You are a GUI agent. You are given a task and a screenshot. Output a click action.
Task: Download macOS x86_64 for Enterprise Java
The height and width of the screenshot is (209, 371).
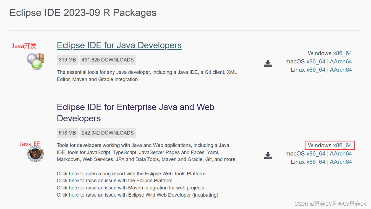(x=316, y=154)
